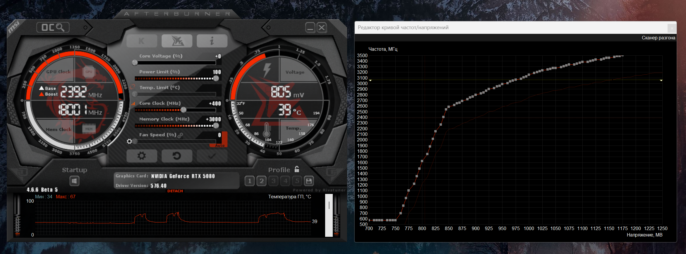Image resolution: width=686 pixels, height=254 pixels.
Task: Click the Fan Speed slider thumb
Action: (x=135, y=141)
